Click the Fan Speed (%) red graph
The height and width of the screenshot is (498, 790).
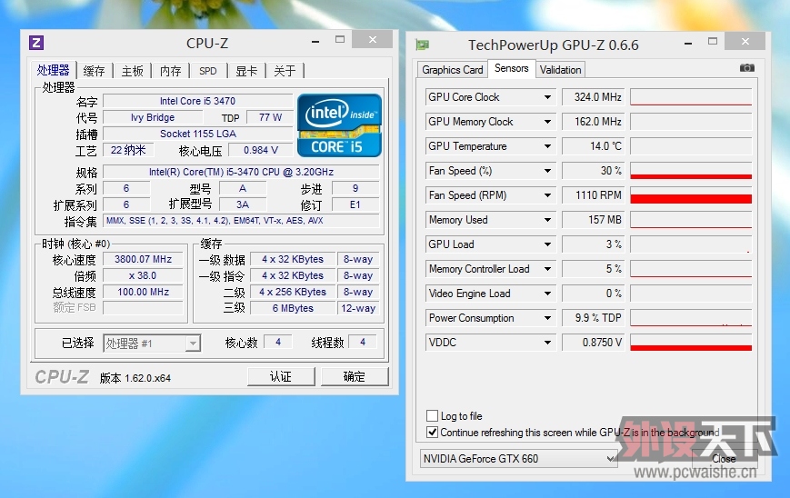point(691,171)
